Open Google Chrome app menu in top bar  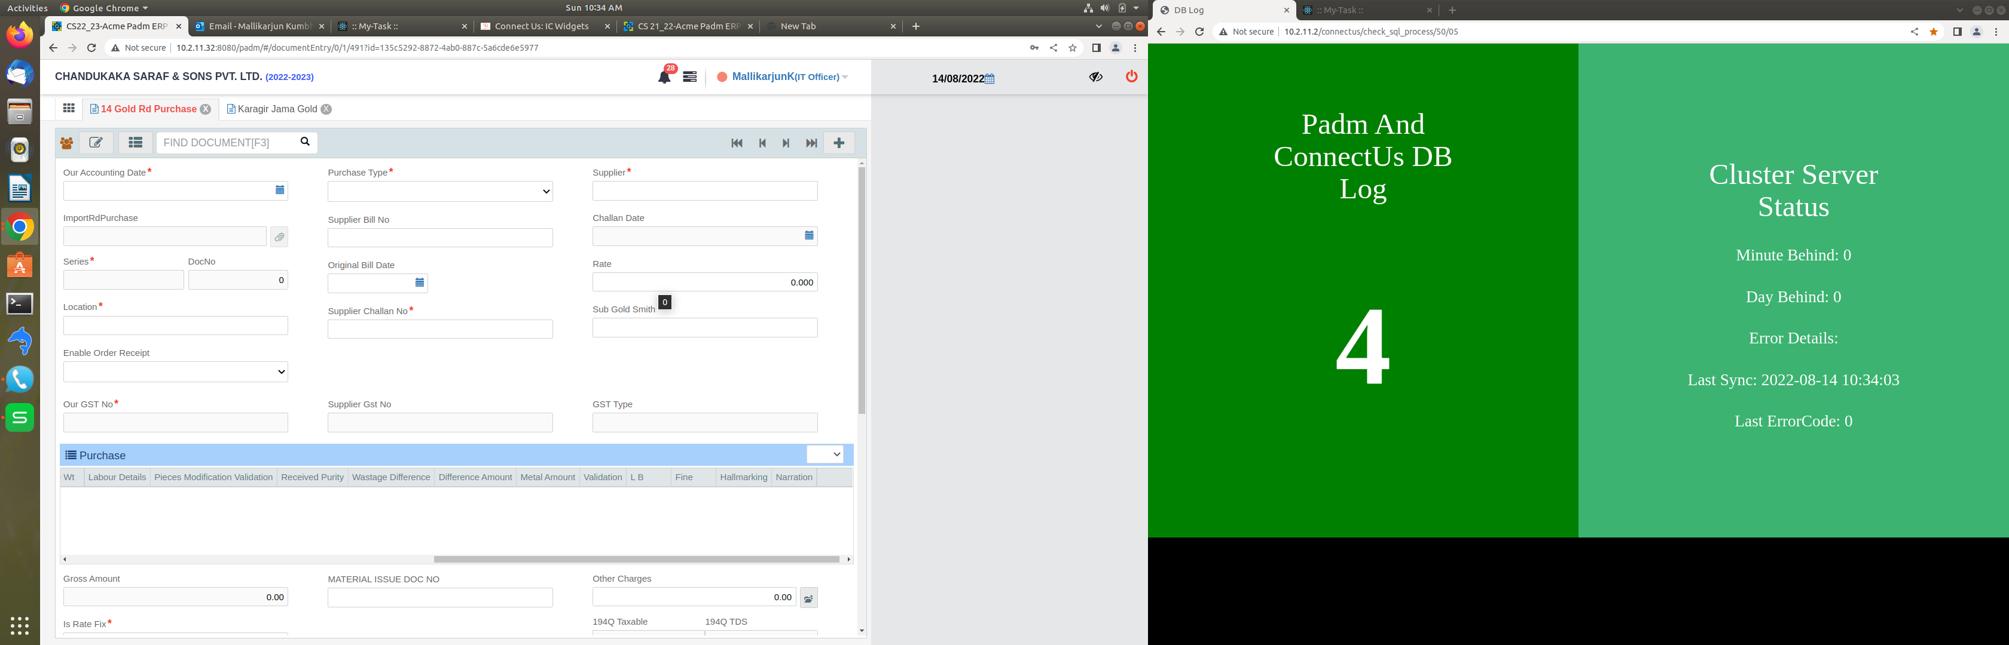(105, 8)
